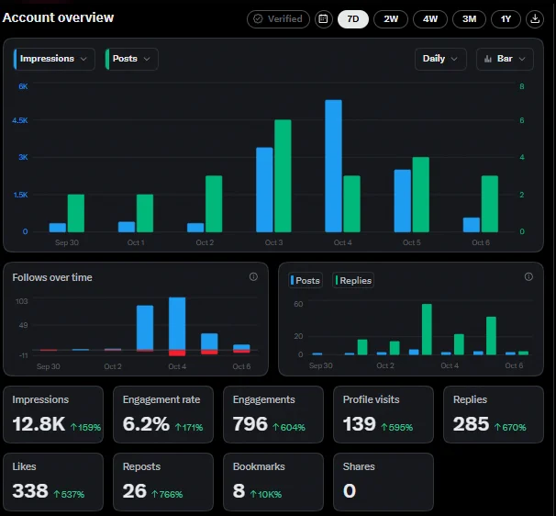Toggle the Posts legend in small chart
The image size is (556, 516).
click(x=306, y=280)
